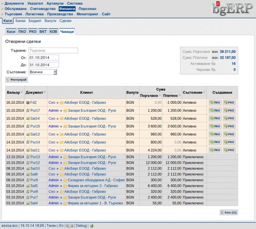Click the folder icon in the Fd2 row

coord(62,103)
